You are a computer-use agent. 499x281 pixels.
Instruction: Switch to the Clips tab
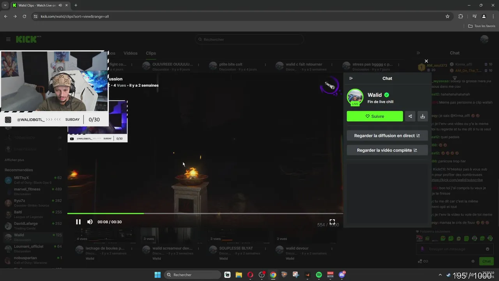click(151, 53)
